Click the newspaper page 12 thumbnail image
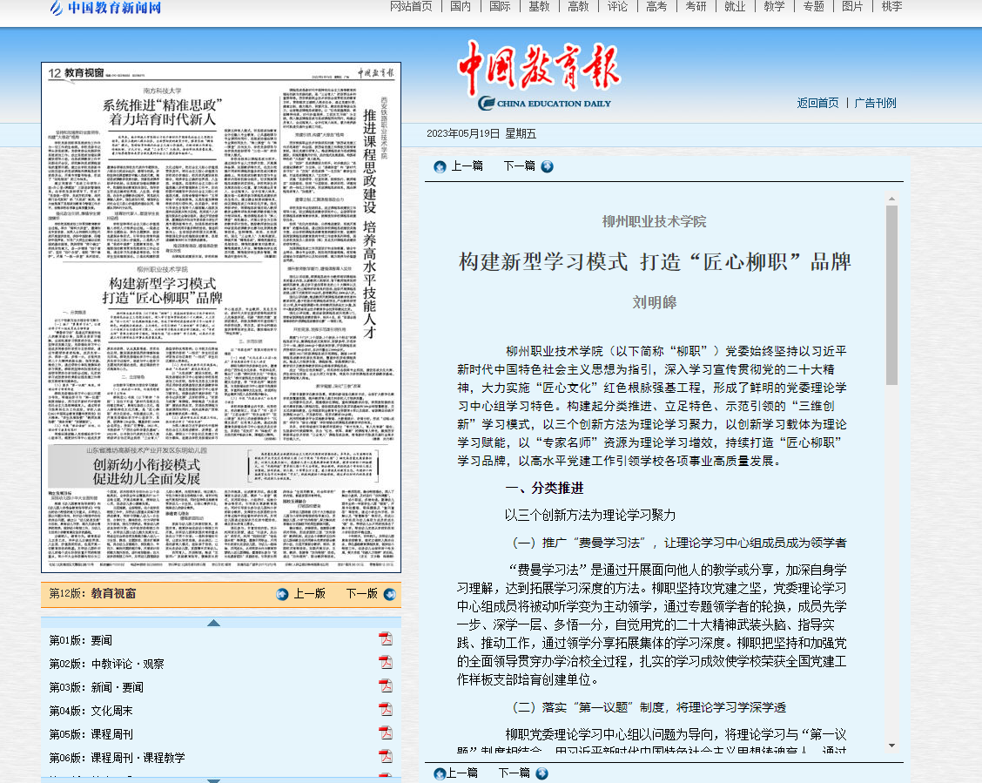The width and height of the screenshot is (982, 783). [221, 317]
